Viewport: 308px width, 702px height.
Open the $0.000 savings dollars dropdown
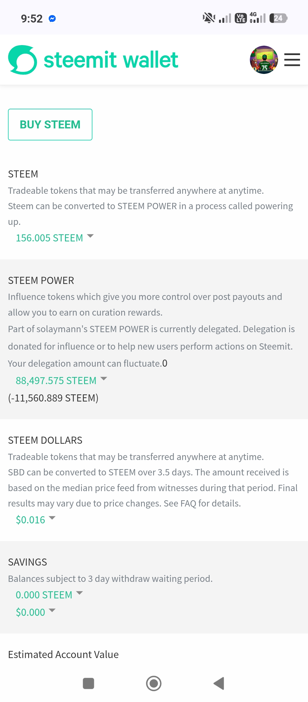pyautogui.click(x=36, y=612)
